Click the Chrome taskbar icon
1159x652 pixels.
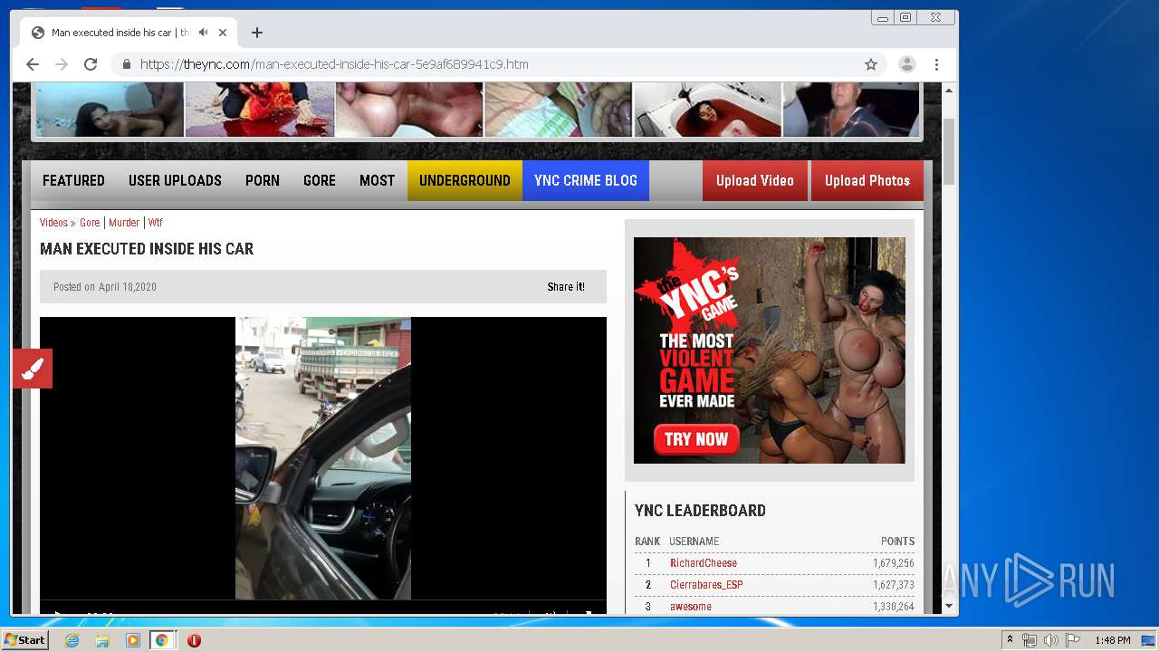tap(162, 640)
